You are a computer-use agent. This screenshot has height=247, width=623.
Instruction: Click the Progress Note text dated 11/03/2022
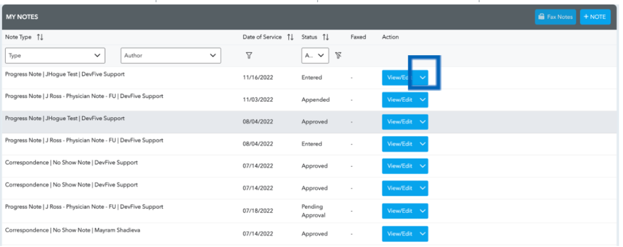(84, 96)
